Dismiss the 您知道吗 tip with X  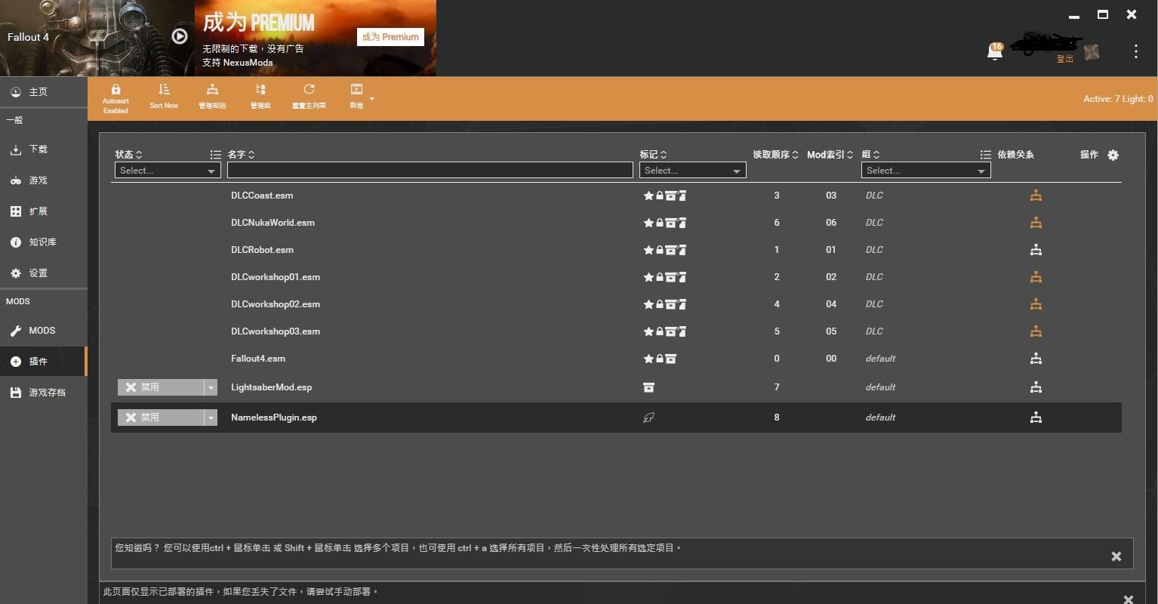click(x=1116, y=556)
